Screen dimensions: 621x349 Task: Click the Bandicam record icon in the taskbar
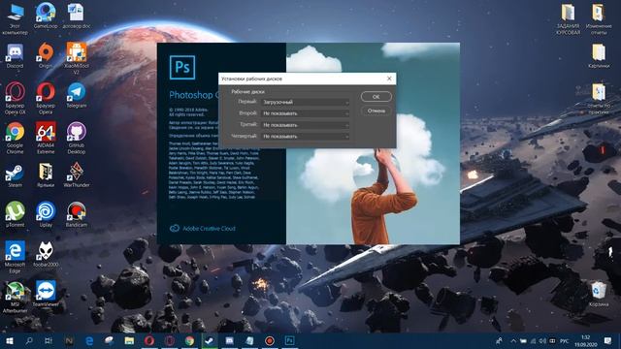(270, 340)
